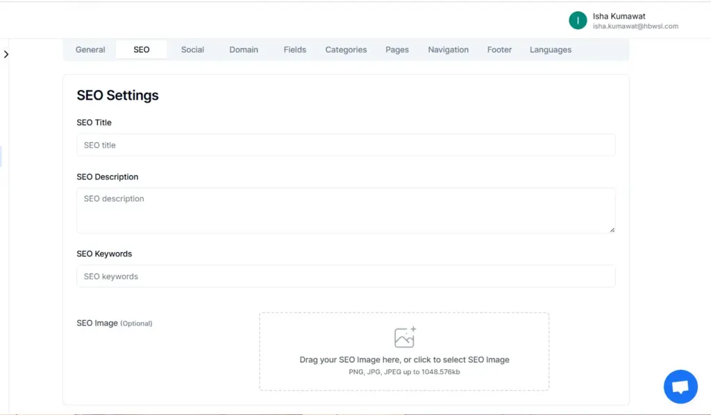Open the Social settings tab
The image size is (711, 415).
[x=192, y=49]
